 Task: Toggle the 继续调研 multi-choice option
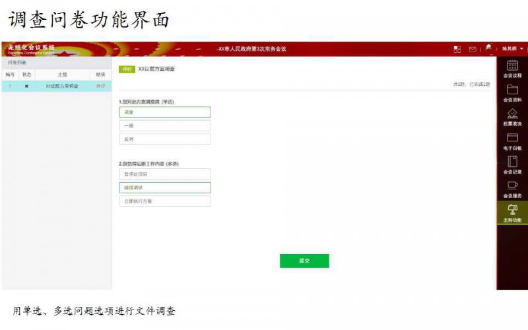(165, 187)
